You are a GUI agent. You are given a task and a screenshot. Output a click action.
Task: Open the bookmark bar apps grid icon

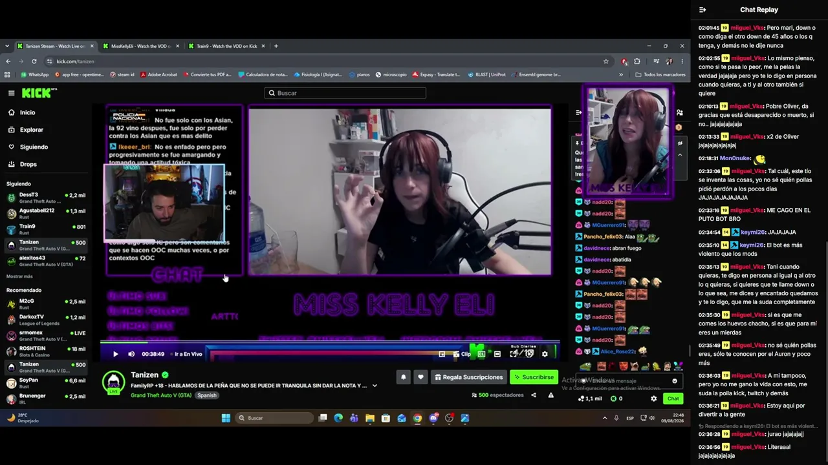[x=8, y=75]
